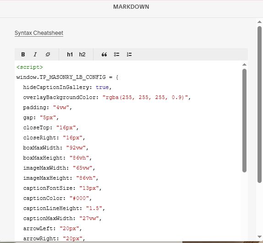Apply bold formatting with the B icon
The height and width of the screenshot is (243, 263).
[23, 55]
